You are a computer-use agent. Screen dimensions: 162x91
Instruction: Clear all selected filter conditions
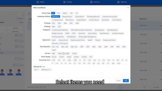(43, 67)
